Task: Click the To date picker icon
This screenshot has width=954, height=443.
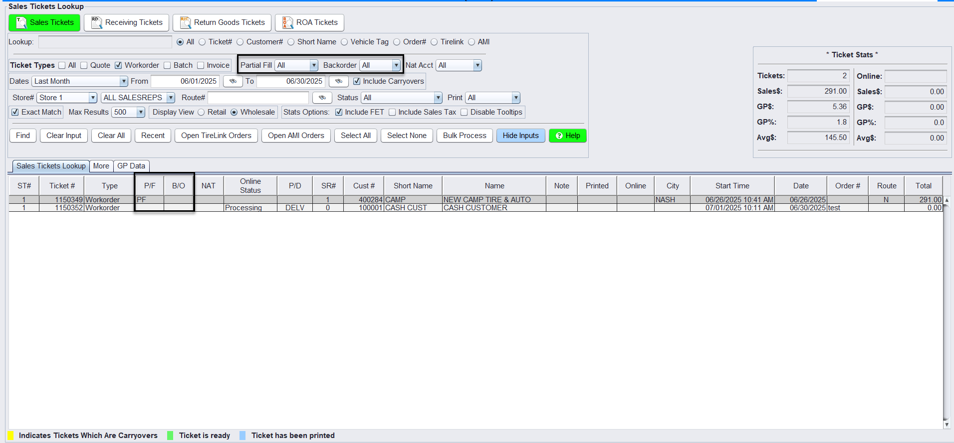Action: point(338,81)
